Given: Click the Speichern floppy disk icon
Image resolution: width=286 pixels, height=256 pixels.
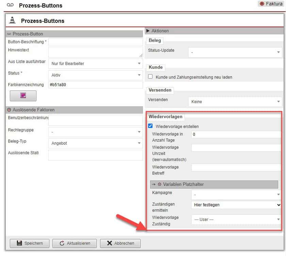Looking at the screenshot, I should tap(19, 243).
